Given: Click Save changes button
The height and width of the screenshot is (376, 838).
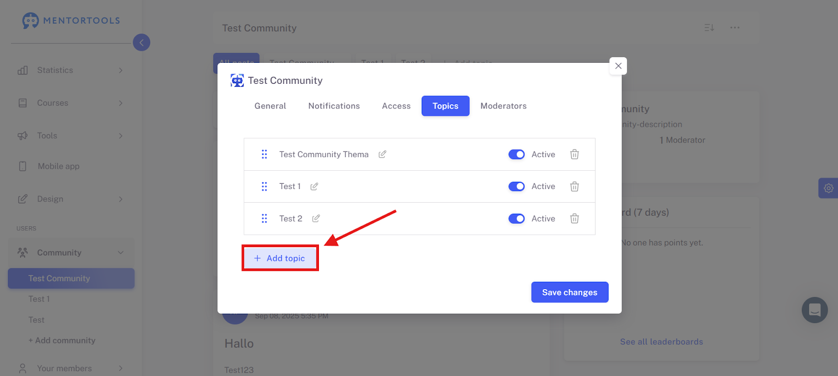Looking at the screenshot, I should 570,292.
